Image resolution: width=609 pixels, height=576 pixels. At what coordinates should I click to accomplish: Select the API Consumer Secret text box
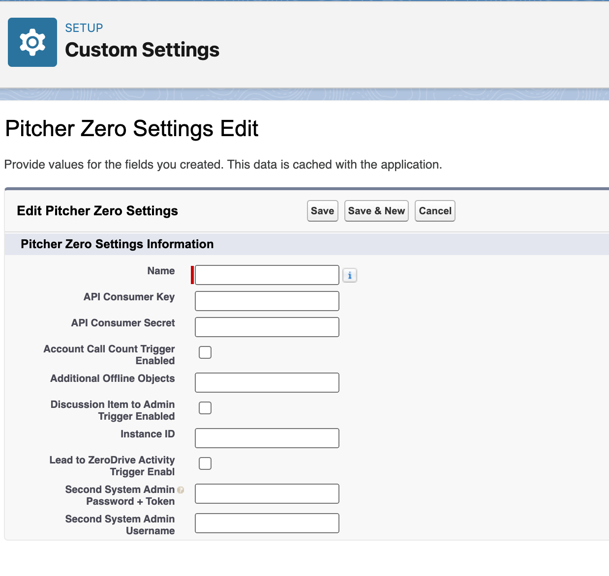coord(267,327)
